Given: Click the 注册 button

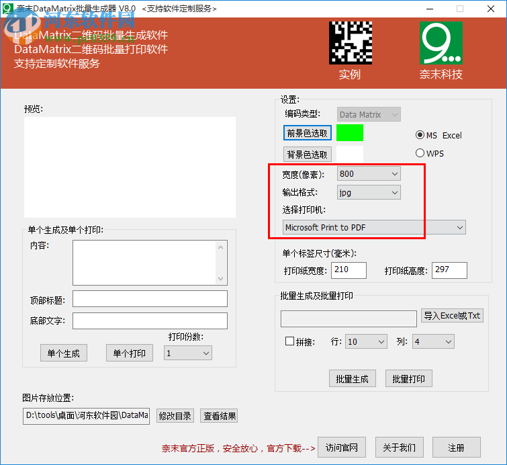Looking at the screenshot, I should [x=457, y=448].
